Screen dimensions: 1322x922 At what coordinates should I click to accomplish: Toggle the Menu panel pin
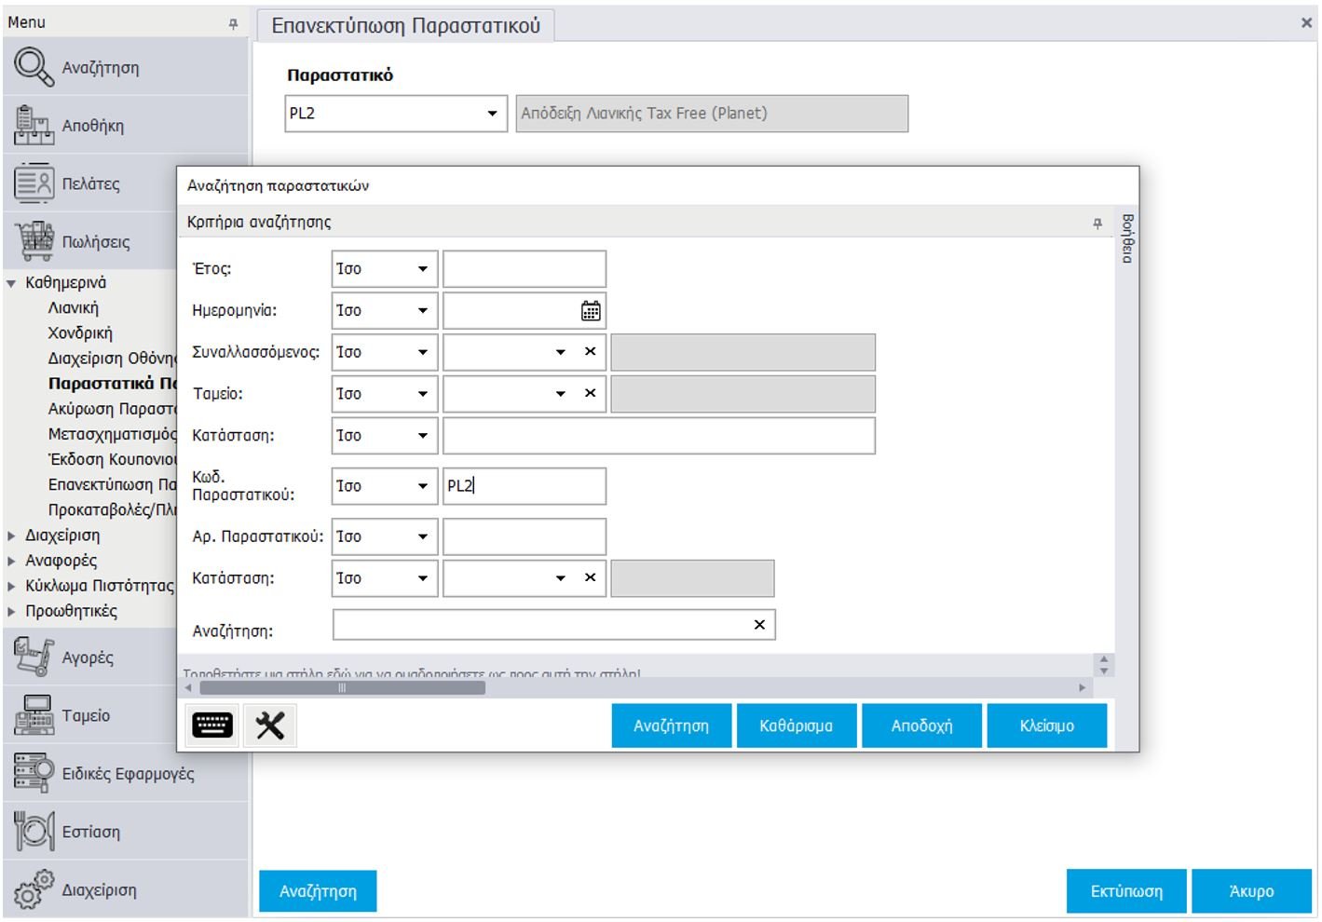tap(233, 23)
